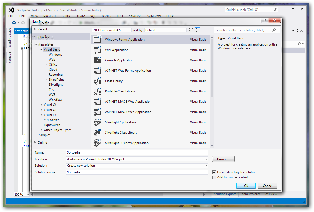Click the Quick Launch search magnifier
This screenshot has height=212, width=314.
[x=276, y=10]
